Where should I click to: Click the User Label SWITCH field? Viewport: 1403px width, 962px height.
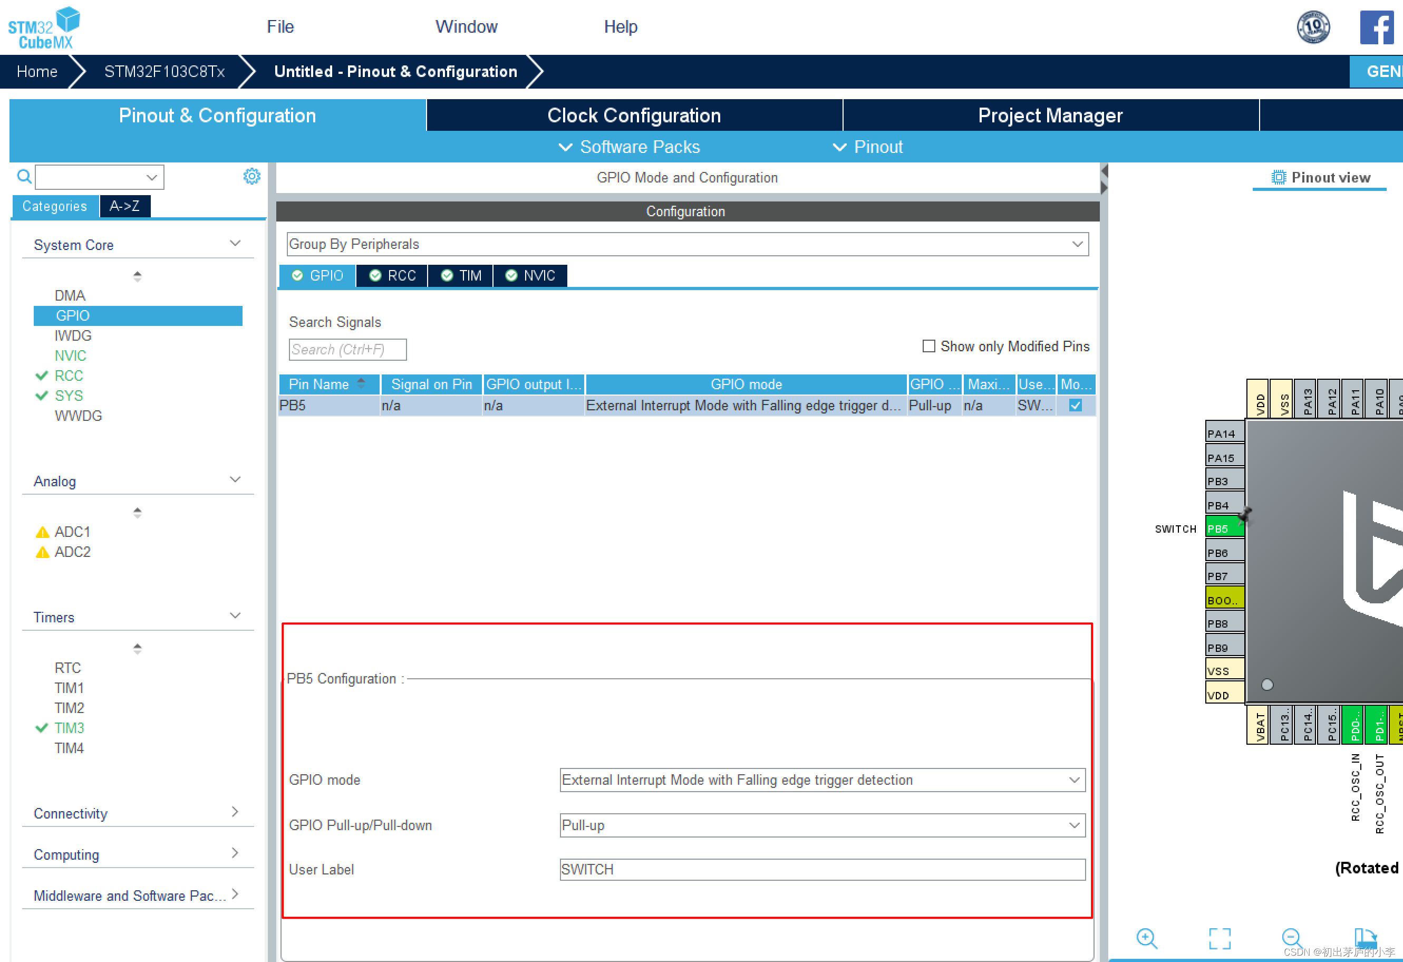click(x=821, y=870)
